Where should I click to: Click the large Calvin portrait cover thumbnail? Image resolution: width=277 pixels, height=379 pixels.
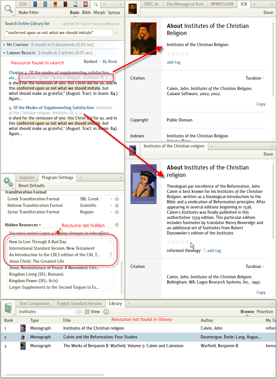point(143,39)
